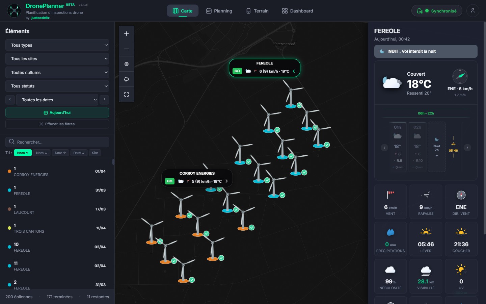Open the Toutes cultures dropdown
This screenshot has width=486, height=304.
(57, 72)
